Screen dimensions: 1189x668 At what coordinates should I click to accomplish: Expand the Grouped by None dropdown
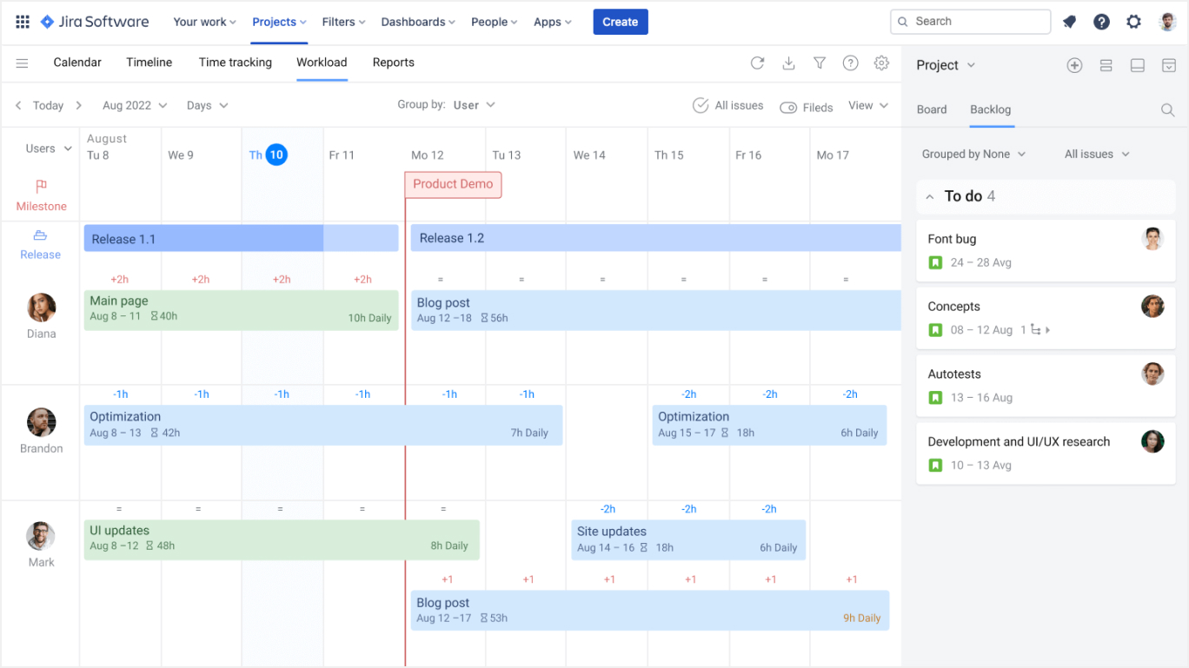(973, 154)
